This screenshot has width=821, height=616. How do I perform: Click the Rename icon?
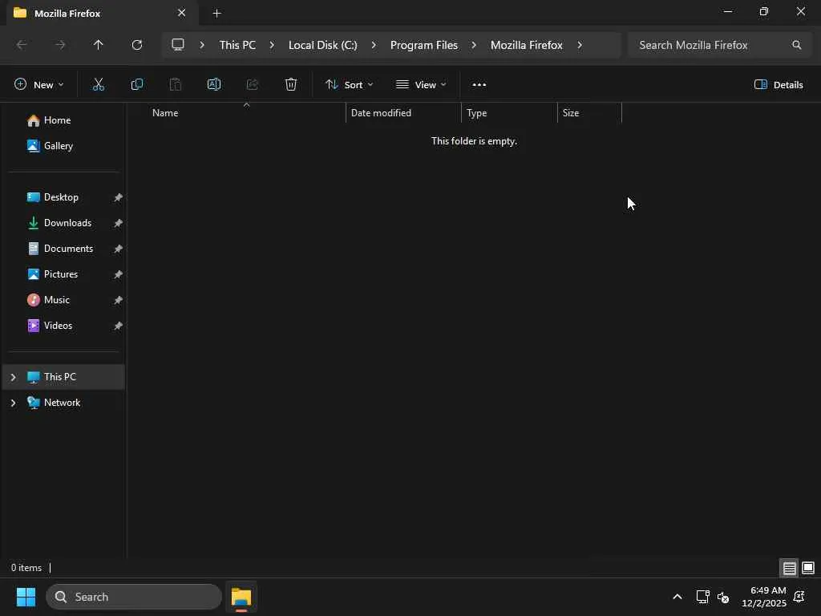pyautogui.click(x=213, y=84)
